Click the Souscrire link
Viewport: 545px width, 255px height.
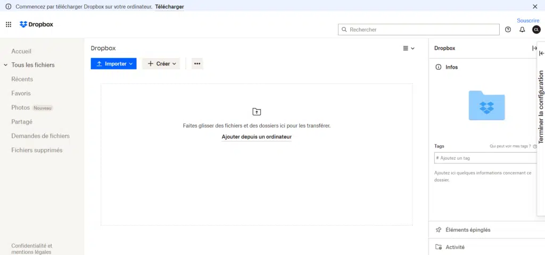tap(528, 21)
